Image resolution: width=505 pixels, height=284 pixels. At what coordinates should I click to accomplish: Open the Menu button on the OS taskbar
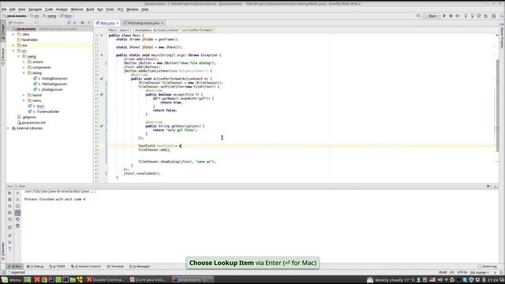pos(11,280)
